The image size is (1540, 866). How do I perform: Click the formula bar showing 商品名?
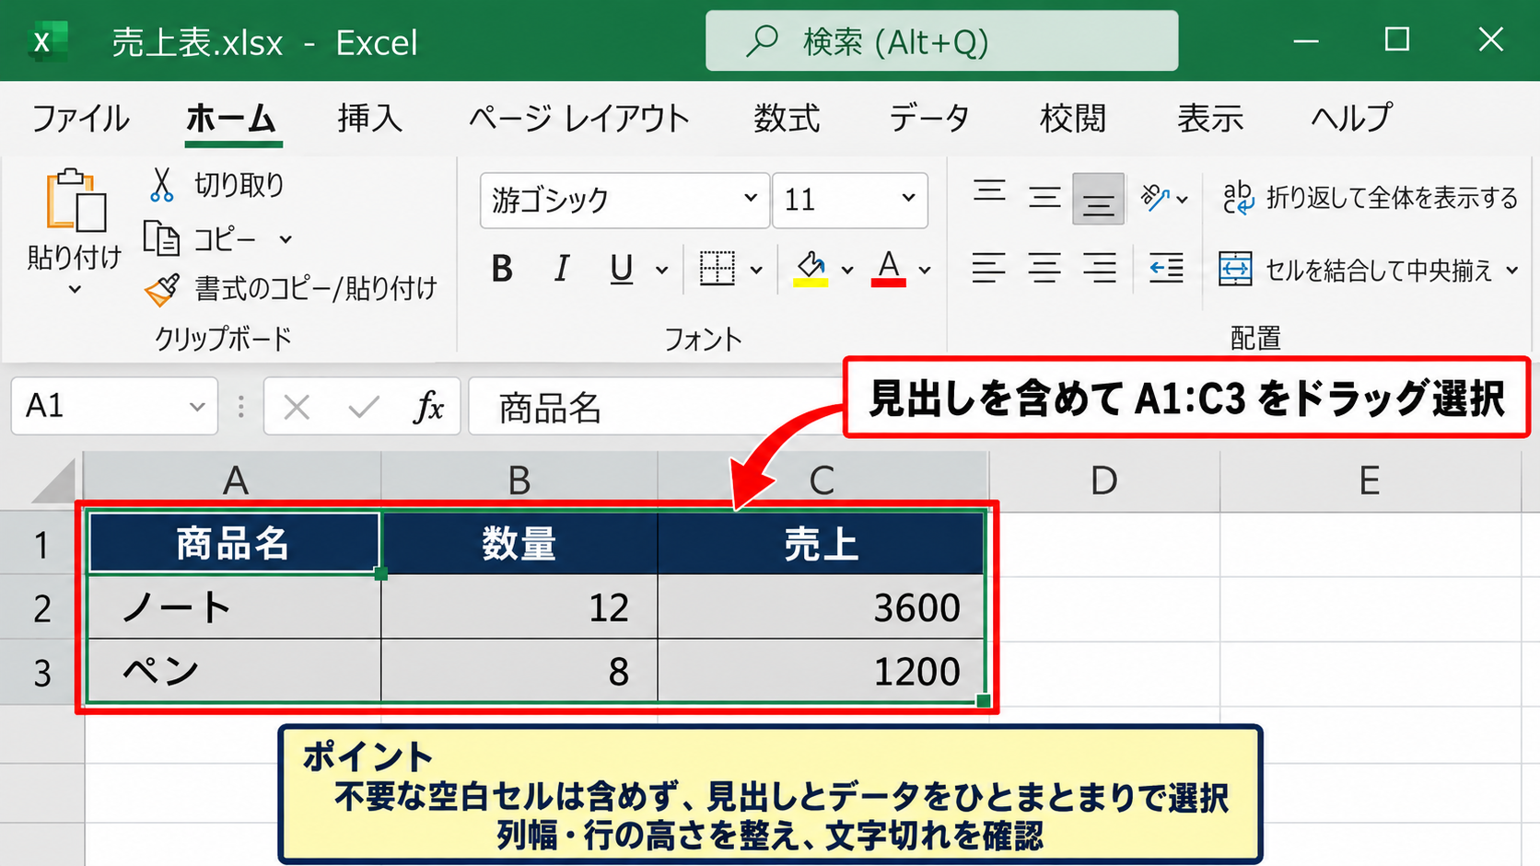(656, 406)
